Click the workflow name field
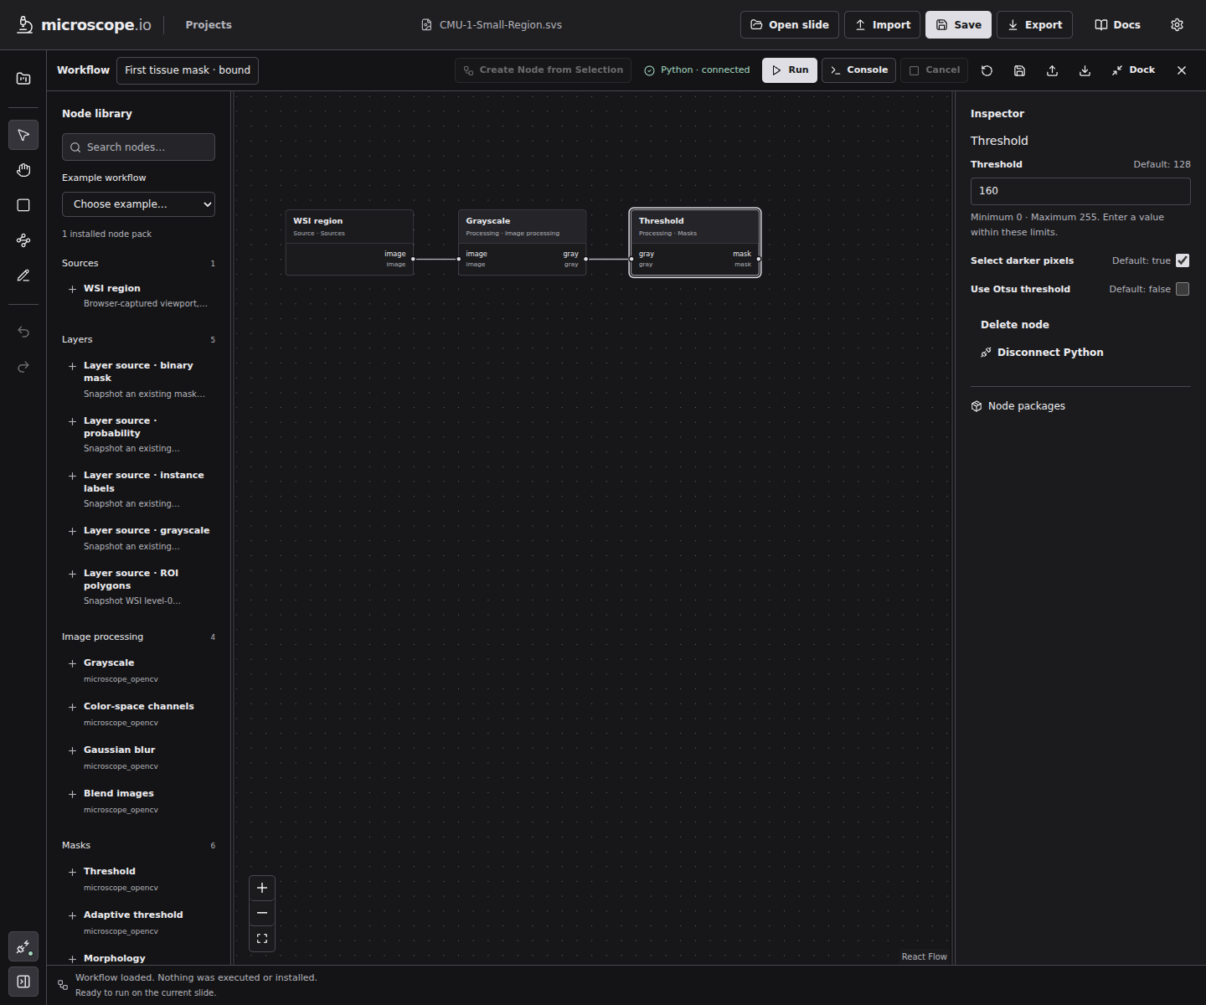 pyautogui.click(x=188, y=70)
